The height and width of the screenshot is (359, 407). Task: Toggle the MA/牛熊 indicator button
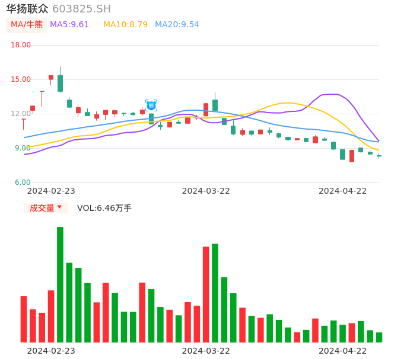tap(27, 25)
